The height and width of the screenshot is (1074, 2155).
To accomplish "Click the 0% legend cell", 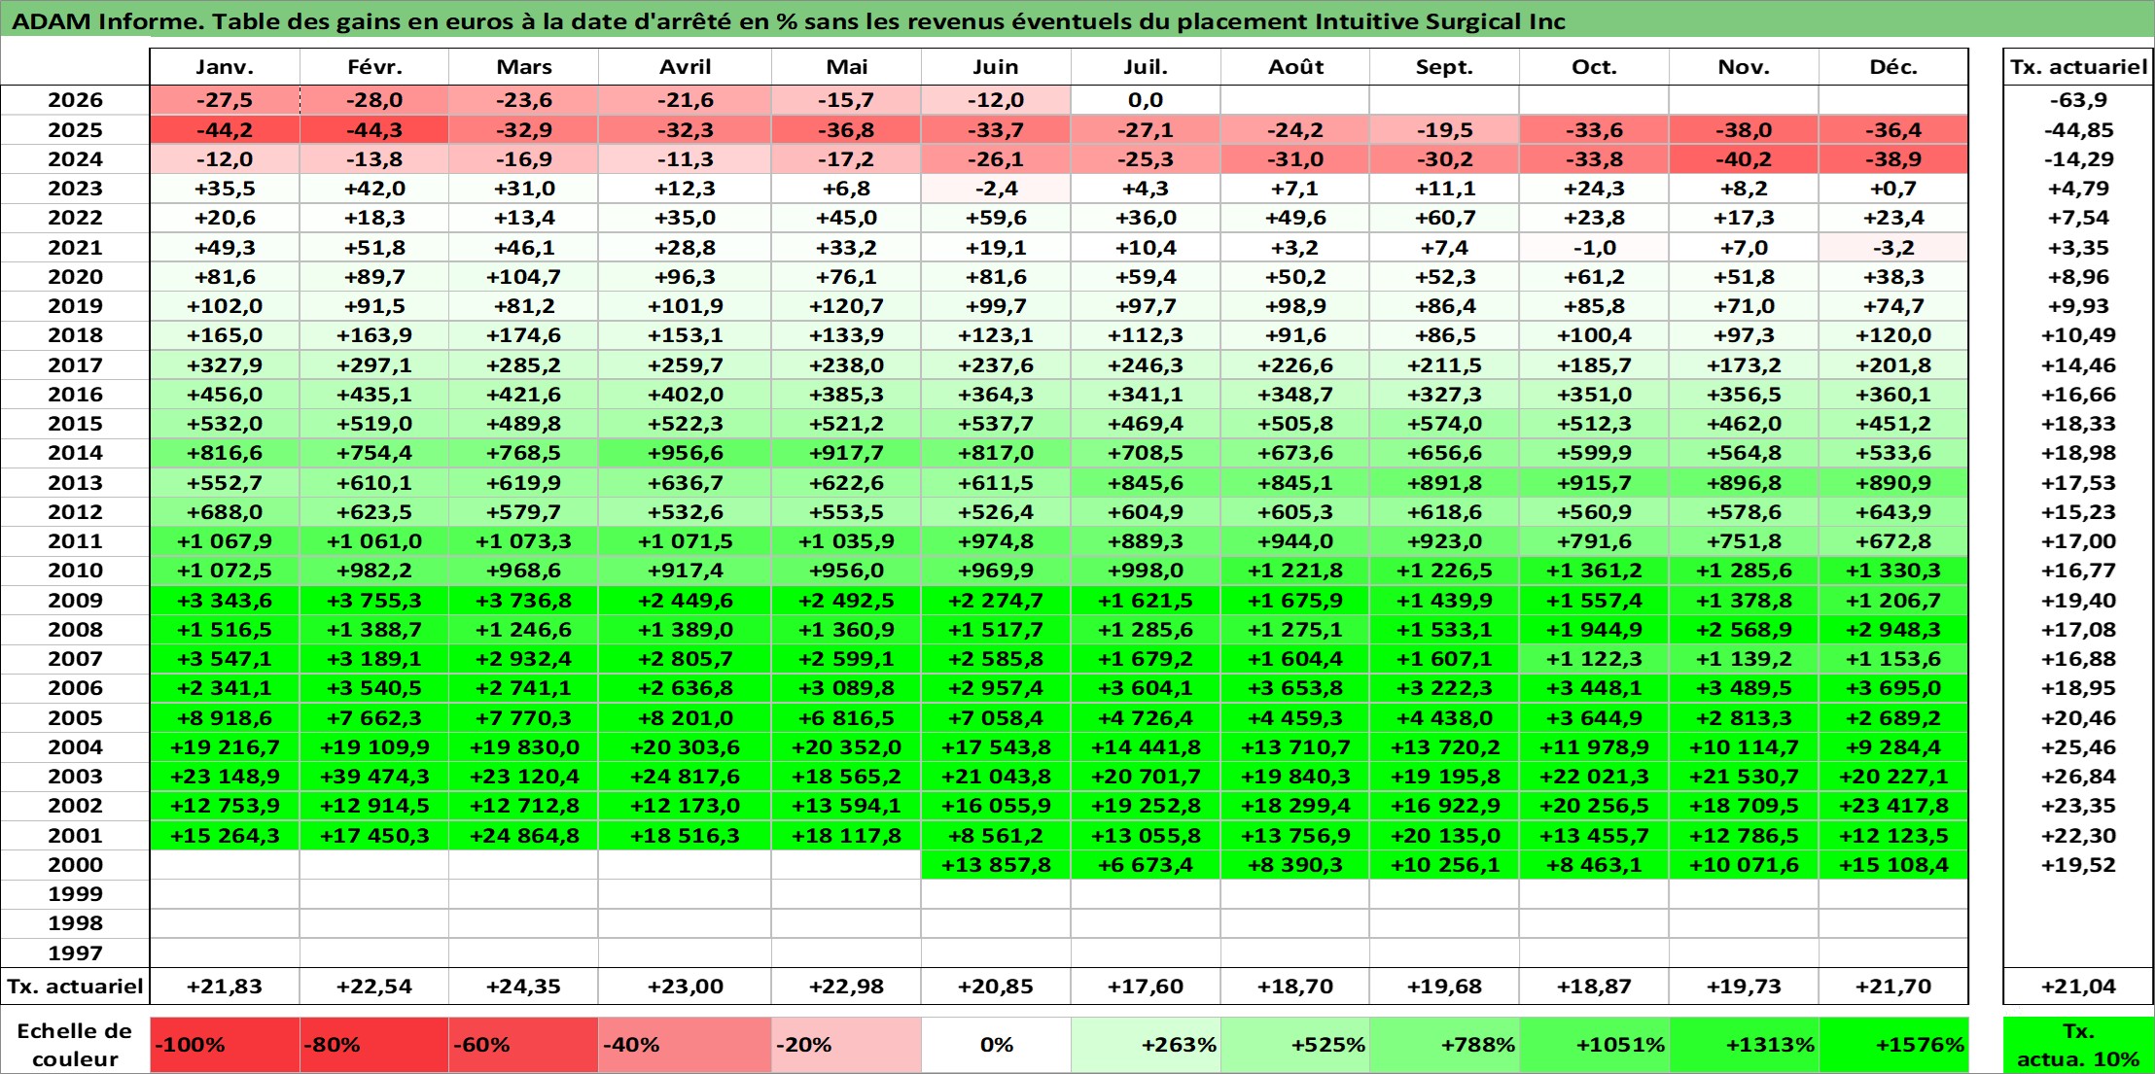I will [x=996, y=1045].
